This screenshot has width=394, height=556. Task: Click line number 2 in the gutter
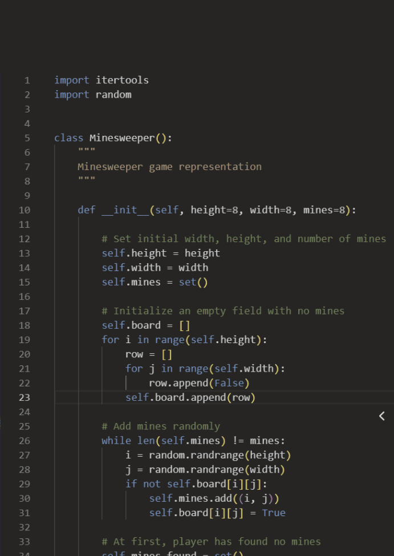(27, 95)
